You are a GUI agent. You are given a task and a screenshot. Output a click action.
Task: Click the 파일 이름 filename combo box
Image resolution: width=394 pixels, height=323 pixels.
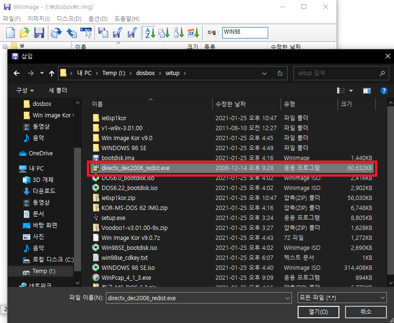pyautogui.click(x=198, y=298)
